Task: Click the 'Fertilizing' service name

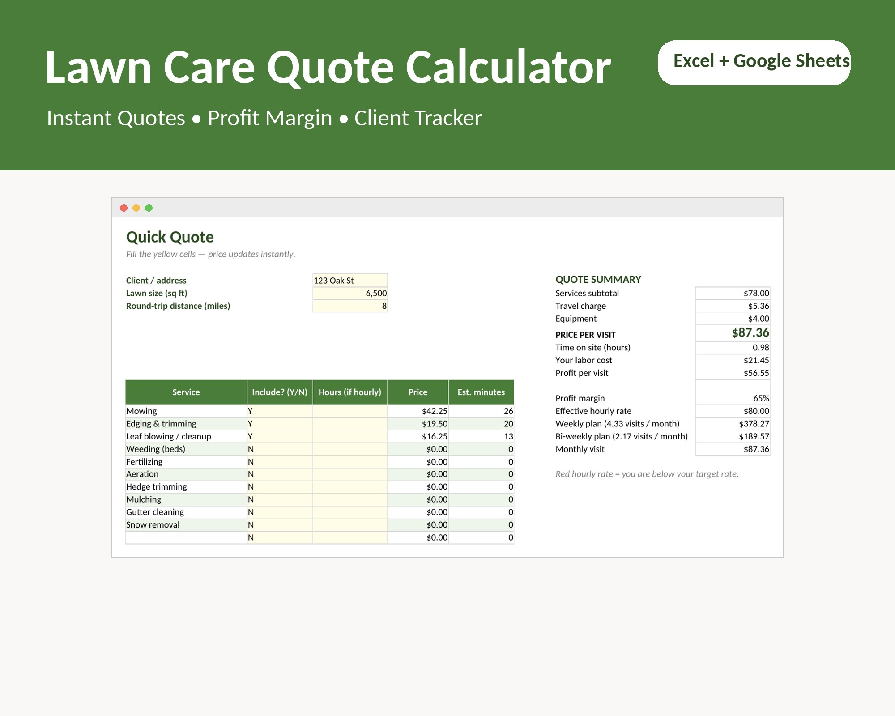Action: click(144, 462)
